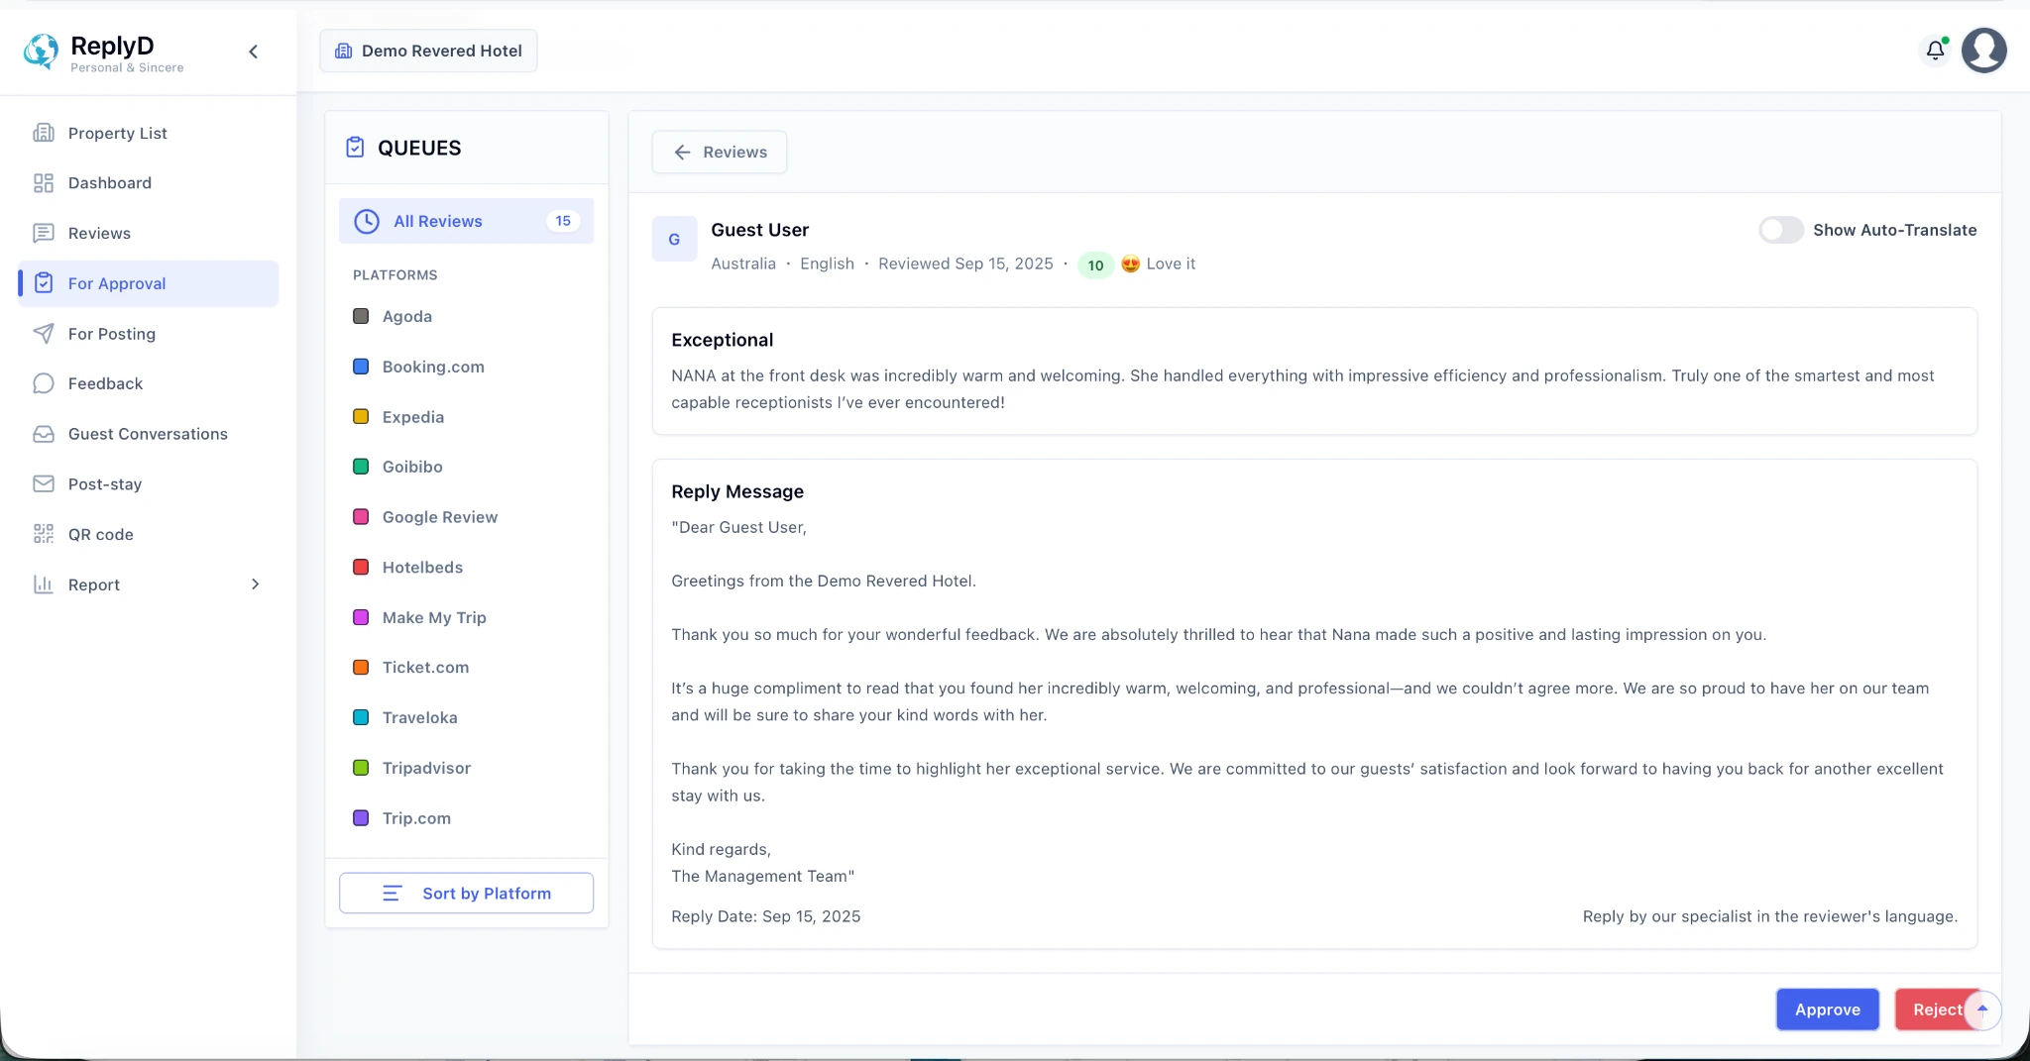
Task: Open For Approval in the sidebar
Action: coord(149,283)
